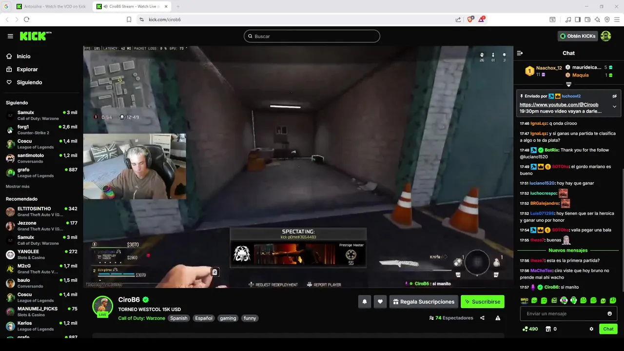Open the user profile avatar menu
This screenshot has height=351, width=624.
point(606,36)
